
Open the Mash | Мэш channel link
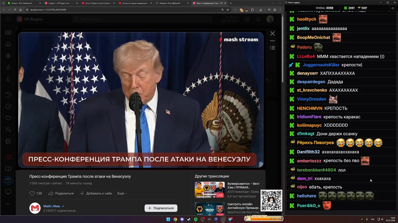52,206
